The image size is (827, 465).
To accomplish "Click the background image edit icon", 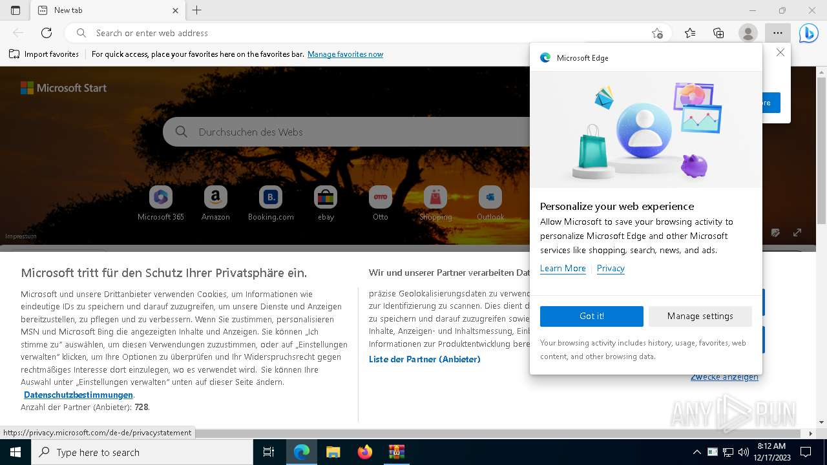I will click(775, 232).
